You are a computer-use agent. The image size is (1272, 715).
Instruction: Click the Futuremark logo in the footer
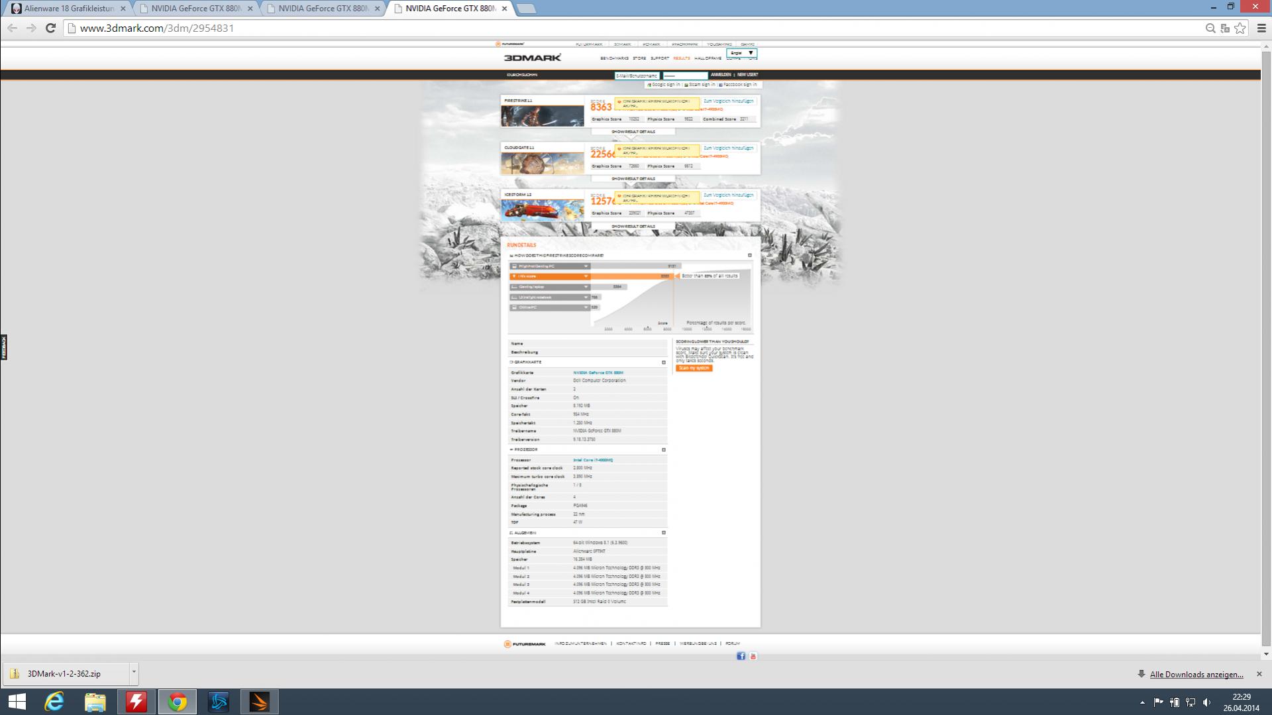pos(525,643)
